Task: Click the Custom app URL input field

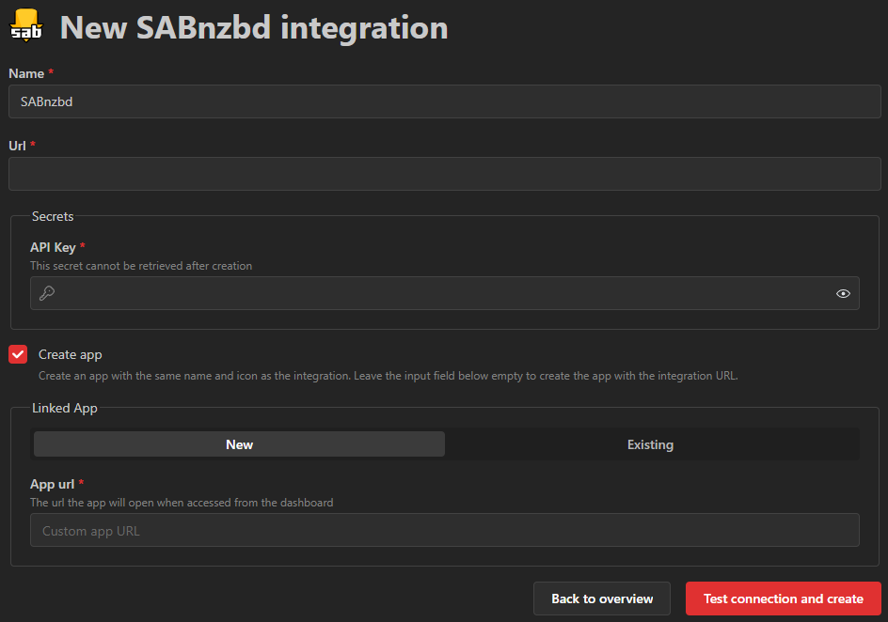Action: (444, 531)
